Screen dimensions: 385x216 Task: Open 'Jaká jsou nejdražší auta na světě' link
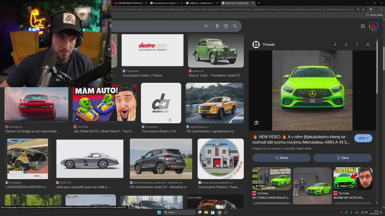pyautogui.click(x=83, y=187)
